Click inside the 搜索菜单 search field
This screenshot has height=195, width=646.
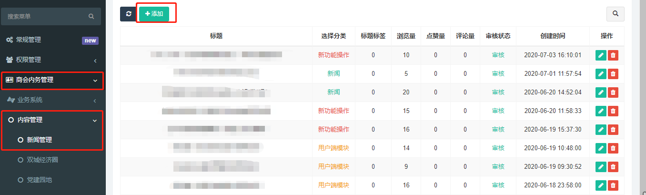tap(45, 16)
